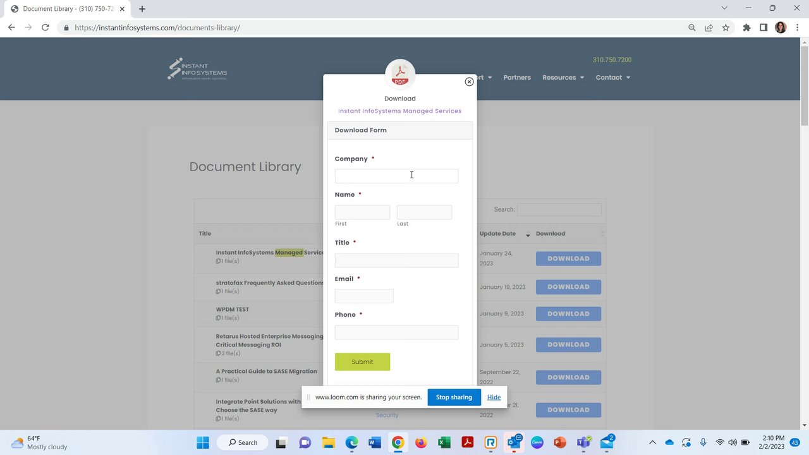The image size is (809, 455).
Task: Open the browser extensions puzzle icon
Action: [746, 27]
